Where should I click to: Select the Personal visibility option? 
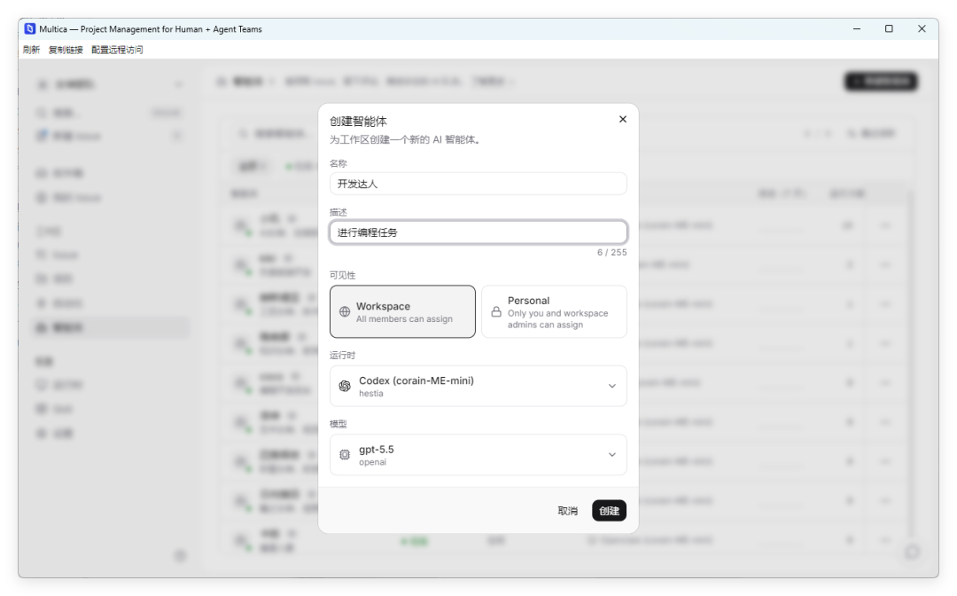point(554,311)
